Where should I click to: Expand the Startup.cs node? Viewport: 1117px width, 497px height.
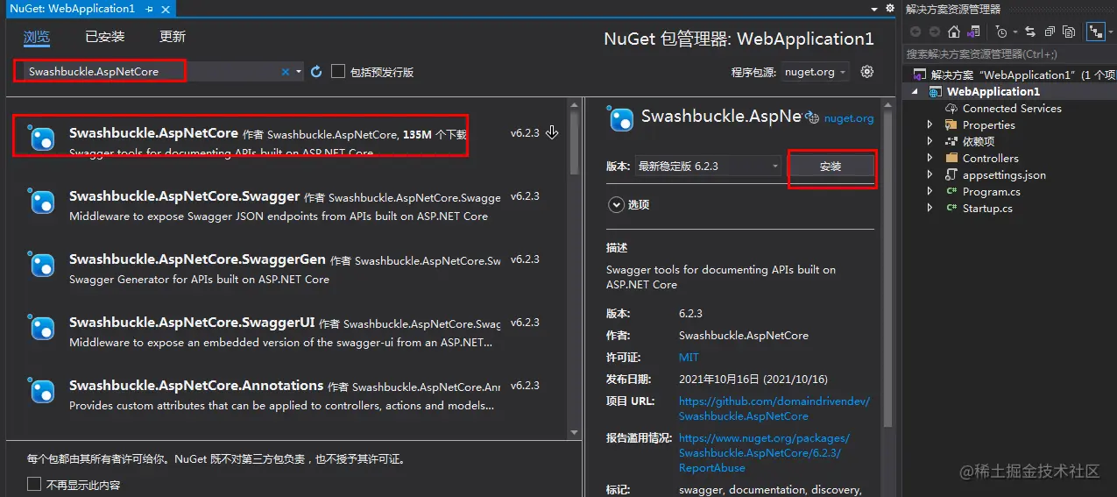930,209
